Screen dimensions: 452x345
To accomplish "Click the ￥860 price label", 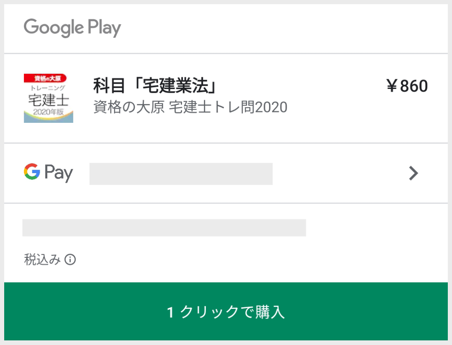I will (x=407, y=86).
